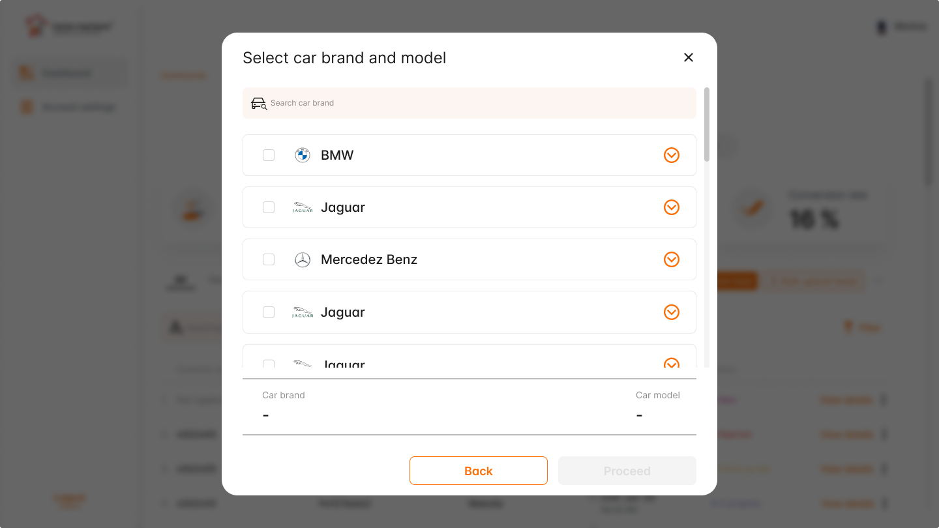
Task: Click the car search icon
Action: [259, 103]
